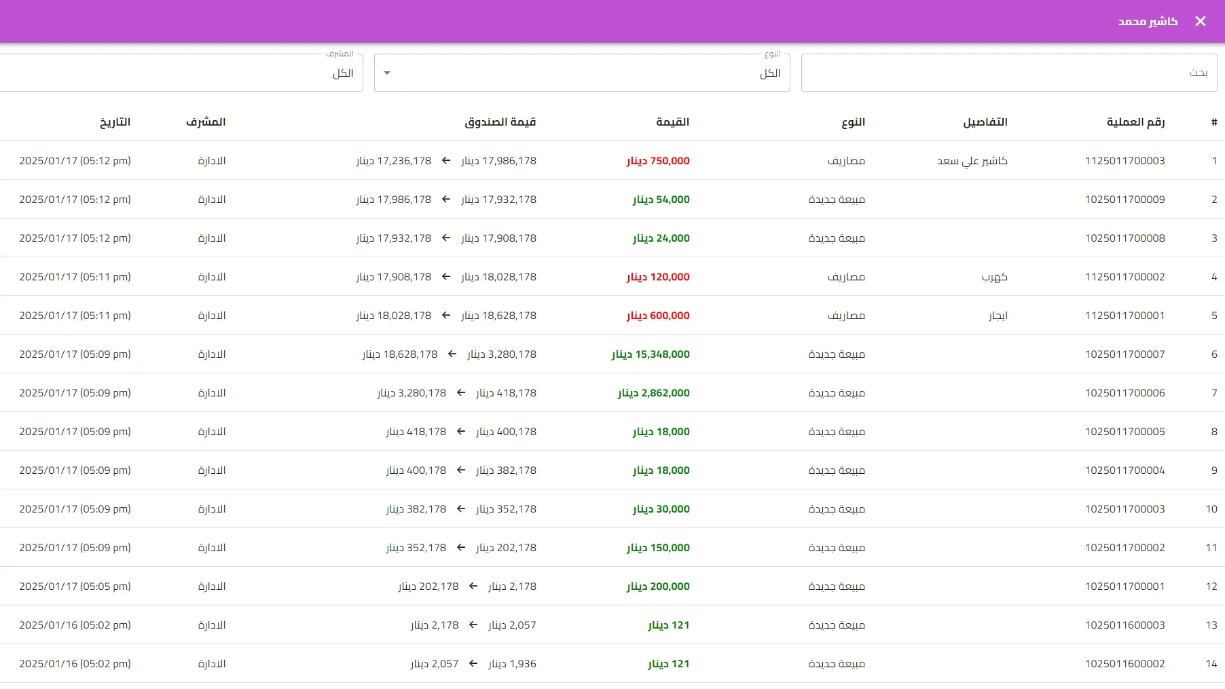Screen dimensions: 1225x689
Task: Select operation number 1025011700006
Action: click(x=1125, y=393)
